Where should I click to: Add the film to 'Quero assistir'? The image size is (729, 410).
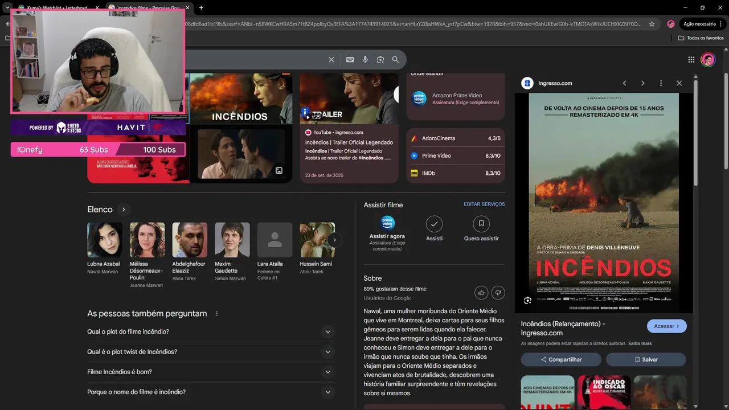(481, 228)
